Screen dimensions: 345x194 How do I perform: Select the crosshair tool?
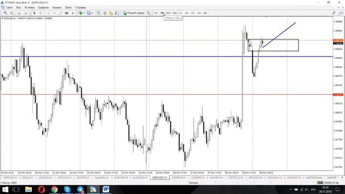click(x=41, y=13)
